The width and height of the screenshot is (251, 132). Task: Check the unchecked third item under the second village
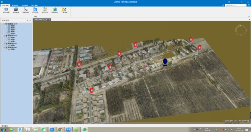pyautogui.click(x=7, y=41)
